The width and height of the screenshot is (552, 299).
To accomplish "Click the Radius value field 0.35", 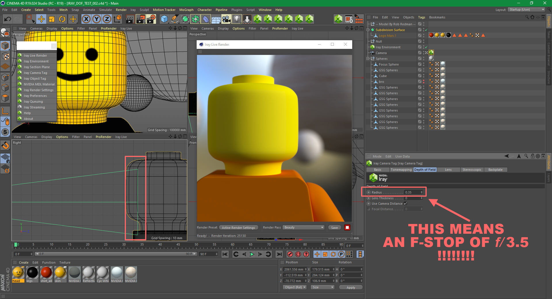I will click(413, 192).
